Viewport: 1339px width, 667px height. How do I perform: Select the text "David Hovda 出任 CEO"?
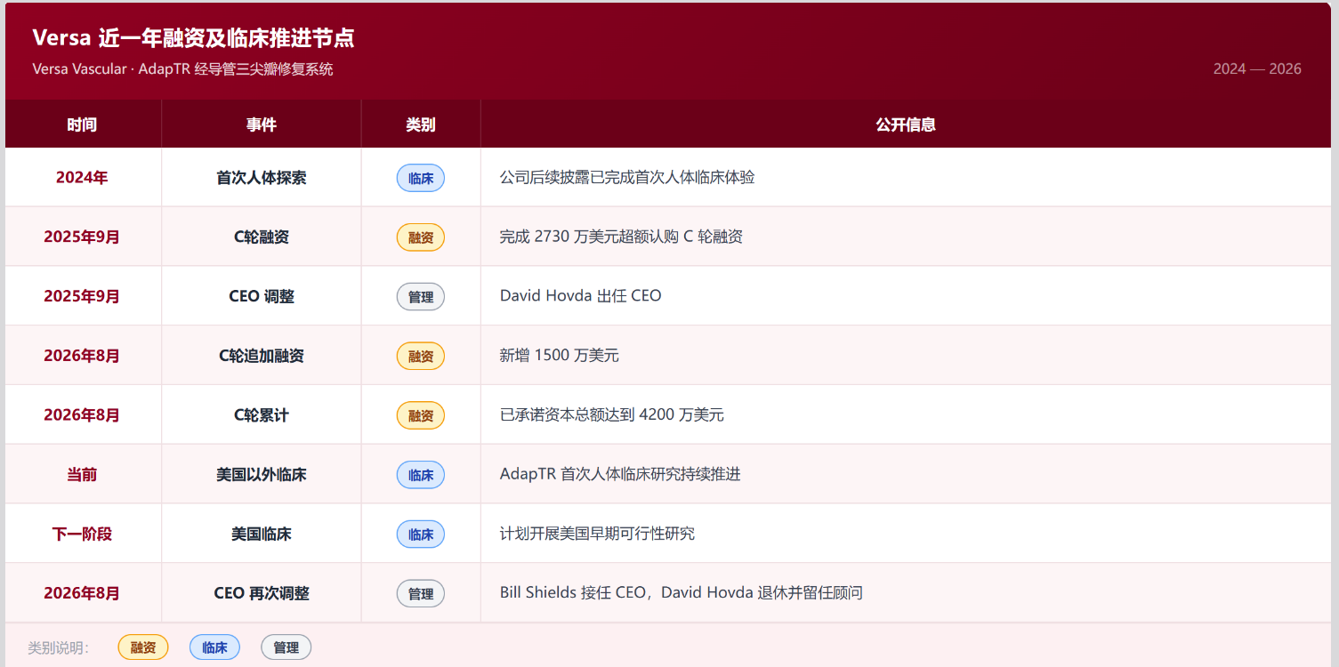[x=581, y=296]
